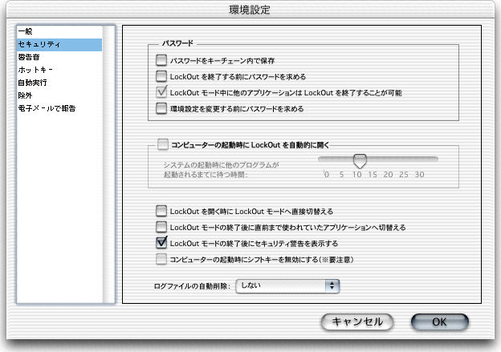This screenshot has height=352, width=501.
Task: Confirm settings with the OK button
Action: click(x=440, y=322)
